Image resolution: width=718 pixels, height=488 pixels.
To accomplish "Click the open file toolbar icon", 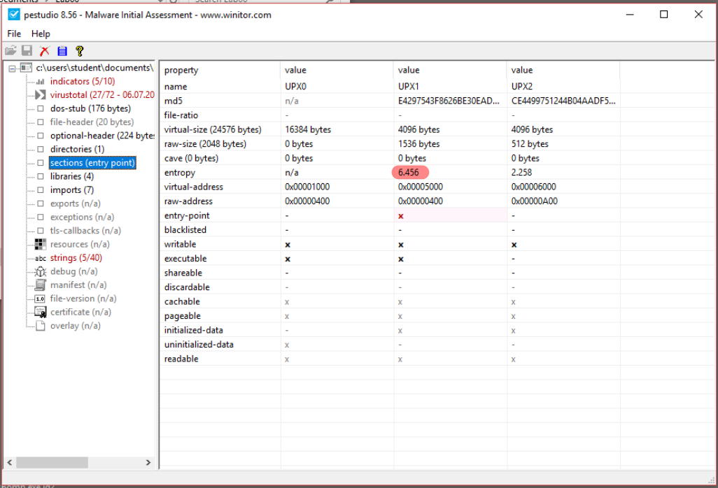I will coord(10,51).
